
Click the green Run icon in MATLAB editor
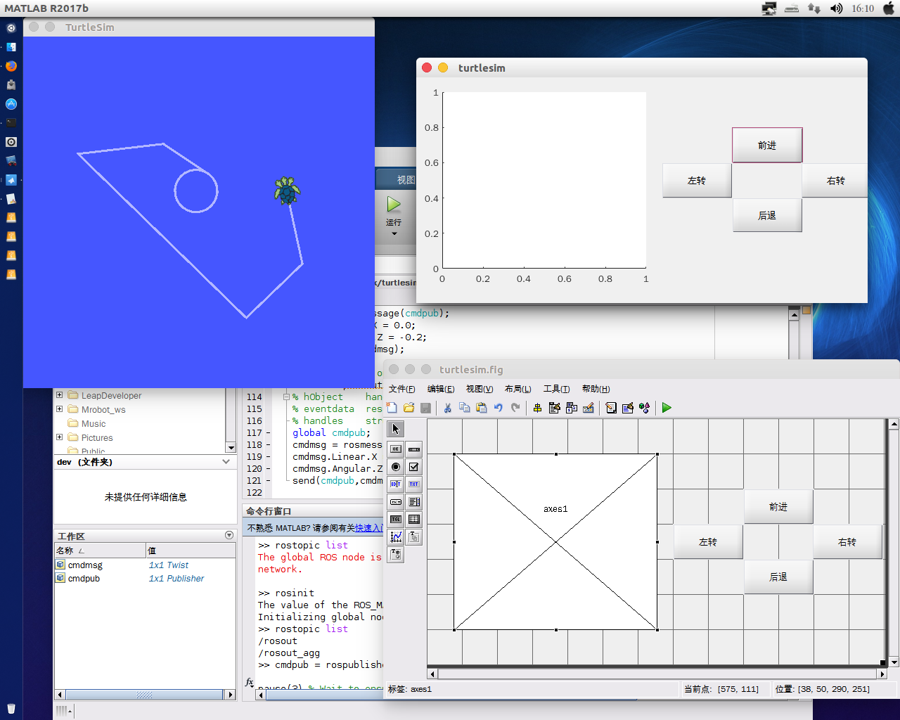tap(394, 205)
